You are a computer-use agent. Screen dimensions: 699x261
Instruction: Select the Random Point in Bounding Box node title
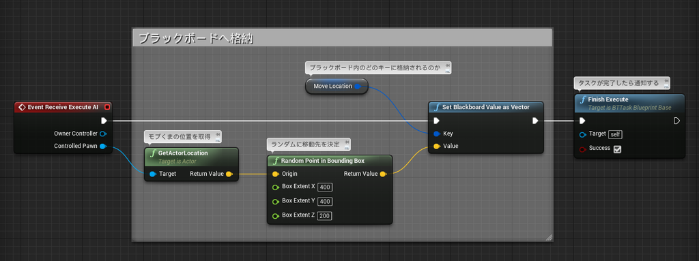[x=322, y=161]
